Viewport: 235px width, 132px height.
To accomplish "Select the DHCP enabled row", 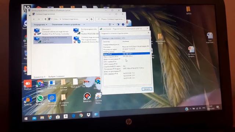I will (126, 52).
